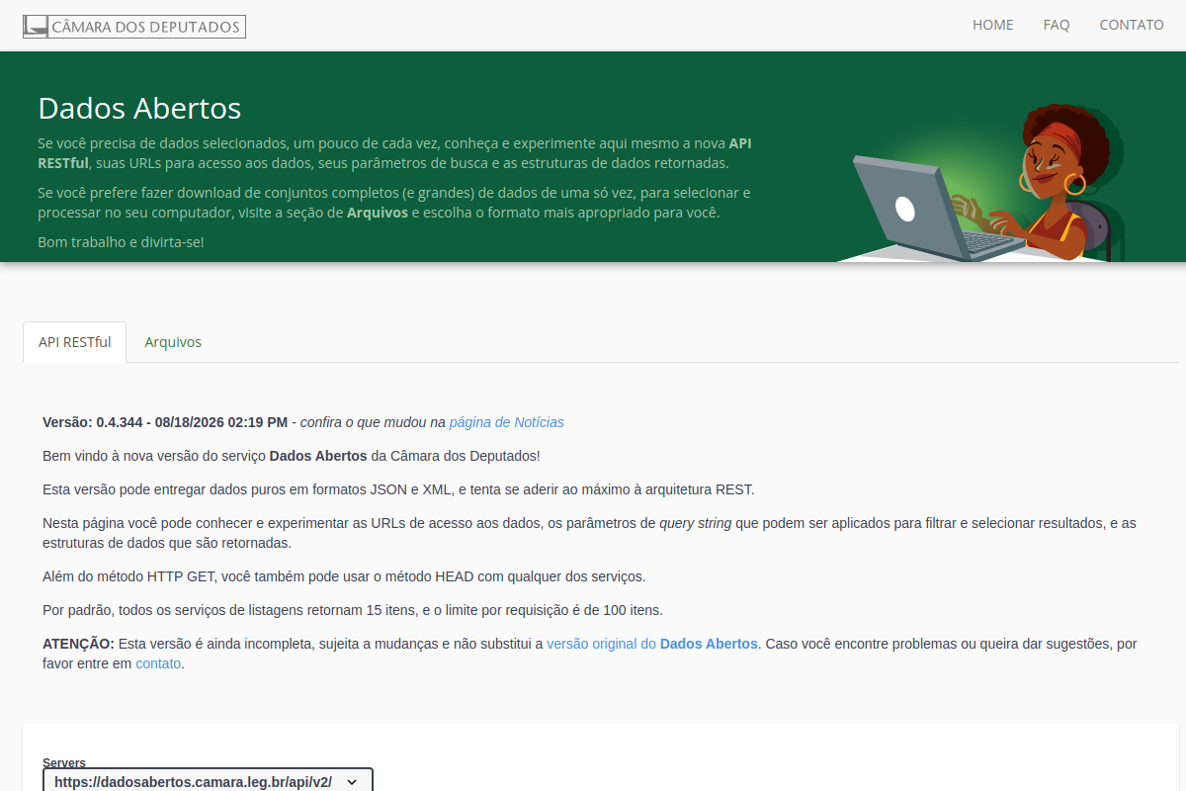Click the sentence about JSON e XML formats
The width and height of the screenshot is (1186, 791).
[398, 489]
